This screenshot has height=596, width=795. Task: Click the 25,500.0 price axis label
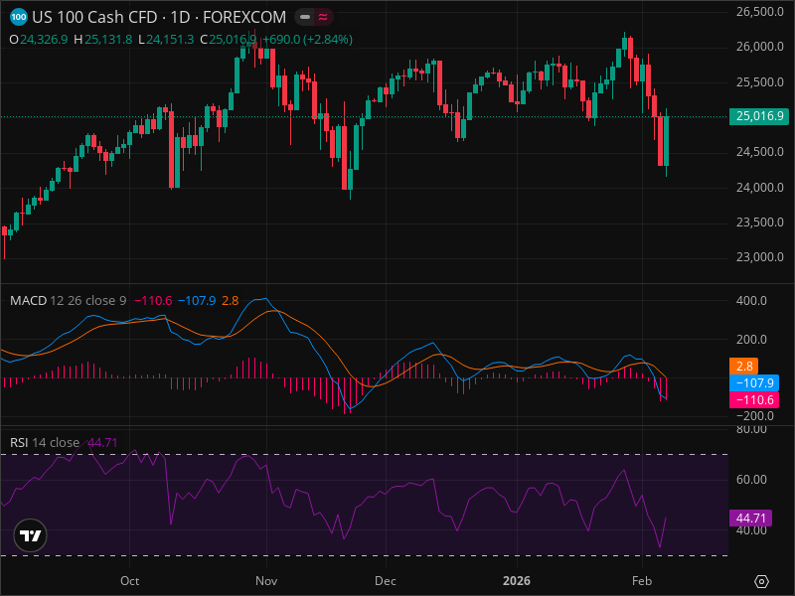point(759,82)
